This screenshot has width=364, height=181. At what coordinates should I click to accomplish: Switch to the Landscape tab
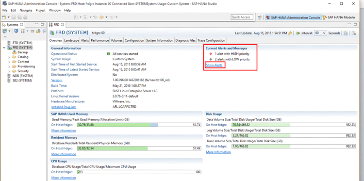click(71, 40)
